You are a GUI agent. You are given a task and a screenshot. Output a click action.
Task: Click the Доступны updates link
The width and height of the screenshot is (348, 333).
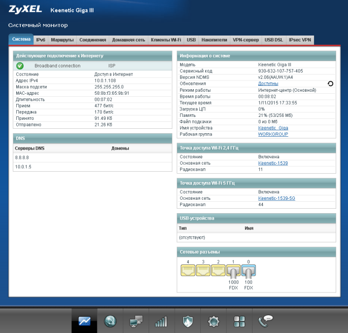[268, 84]
